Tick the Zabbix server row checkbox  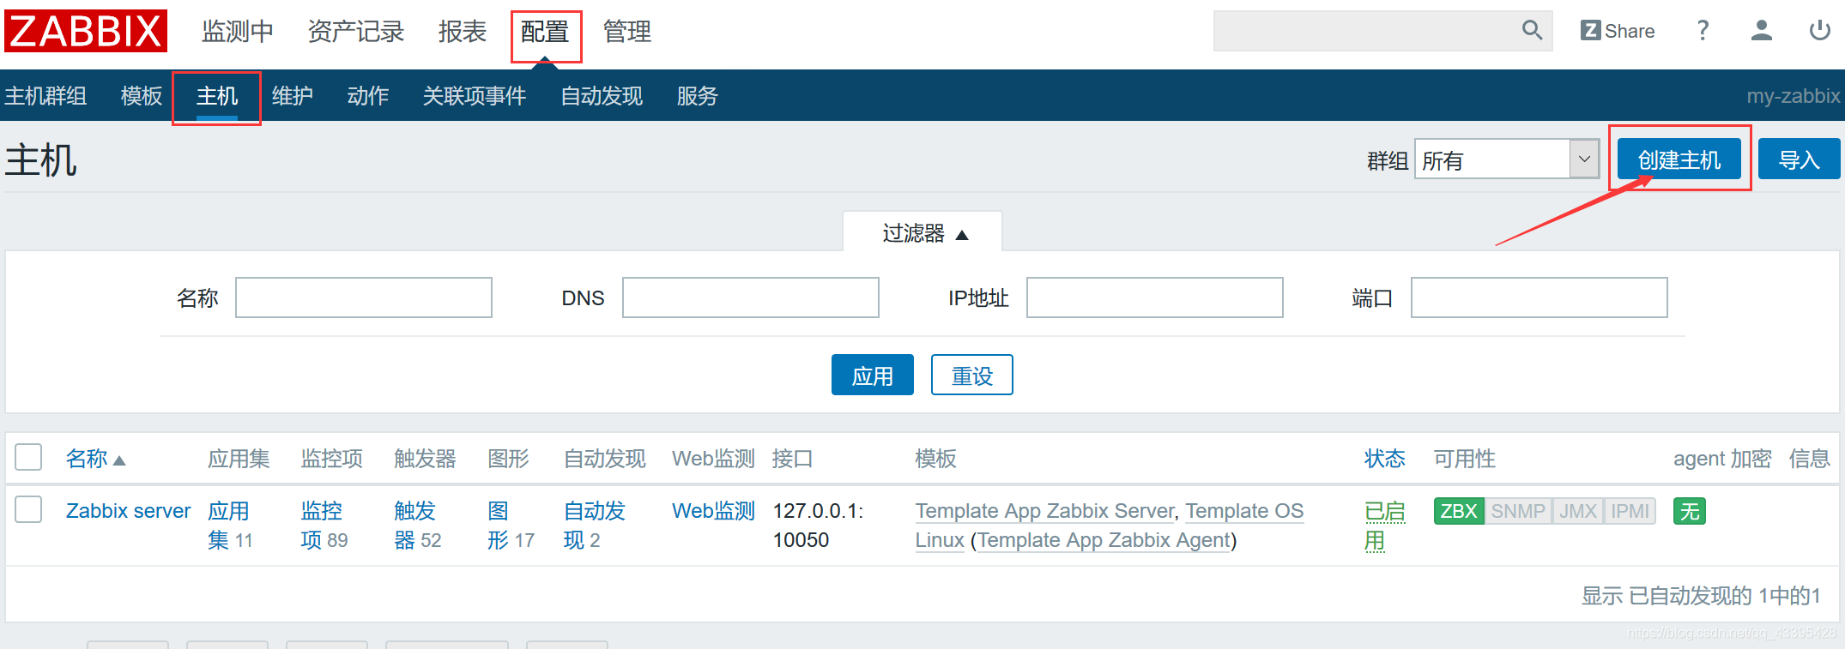[28, 509]
